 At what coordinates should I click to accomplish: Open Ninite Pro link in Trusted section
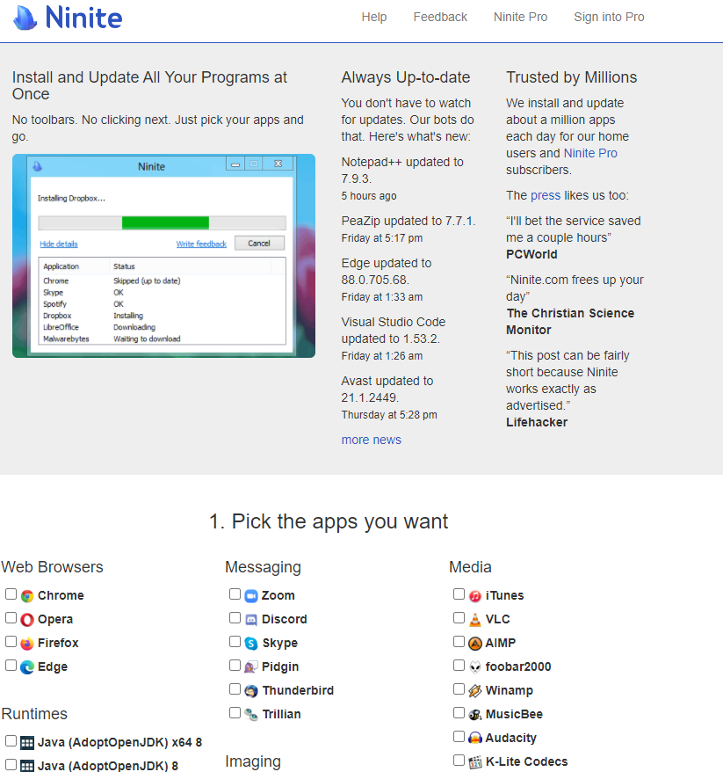click(590, 153)
